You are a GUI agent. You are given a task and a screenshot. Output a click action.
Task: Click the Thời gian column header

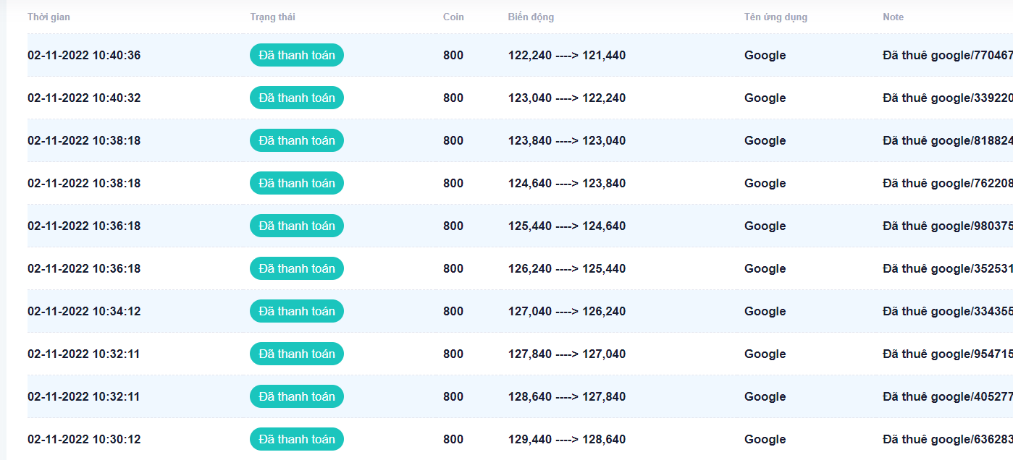click(49, 17)
